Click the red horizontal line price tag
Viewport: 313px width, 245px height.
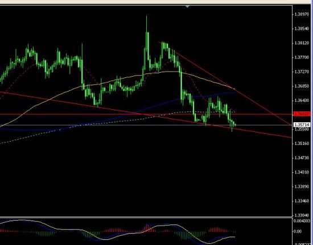point(302,114)
